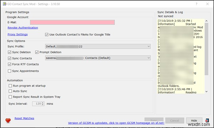Click the Reset Matches link
Image resolution: width=214 pixels, height=128 pixels.
[x=24, y=118]
